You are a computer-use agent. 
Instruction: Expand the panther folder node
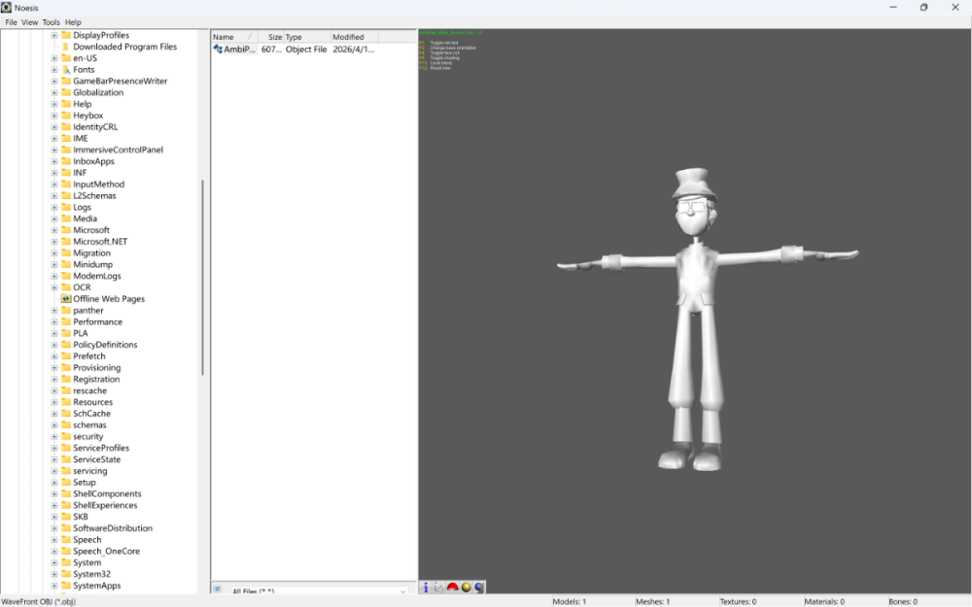(x=53, y=311)
